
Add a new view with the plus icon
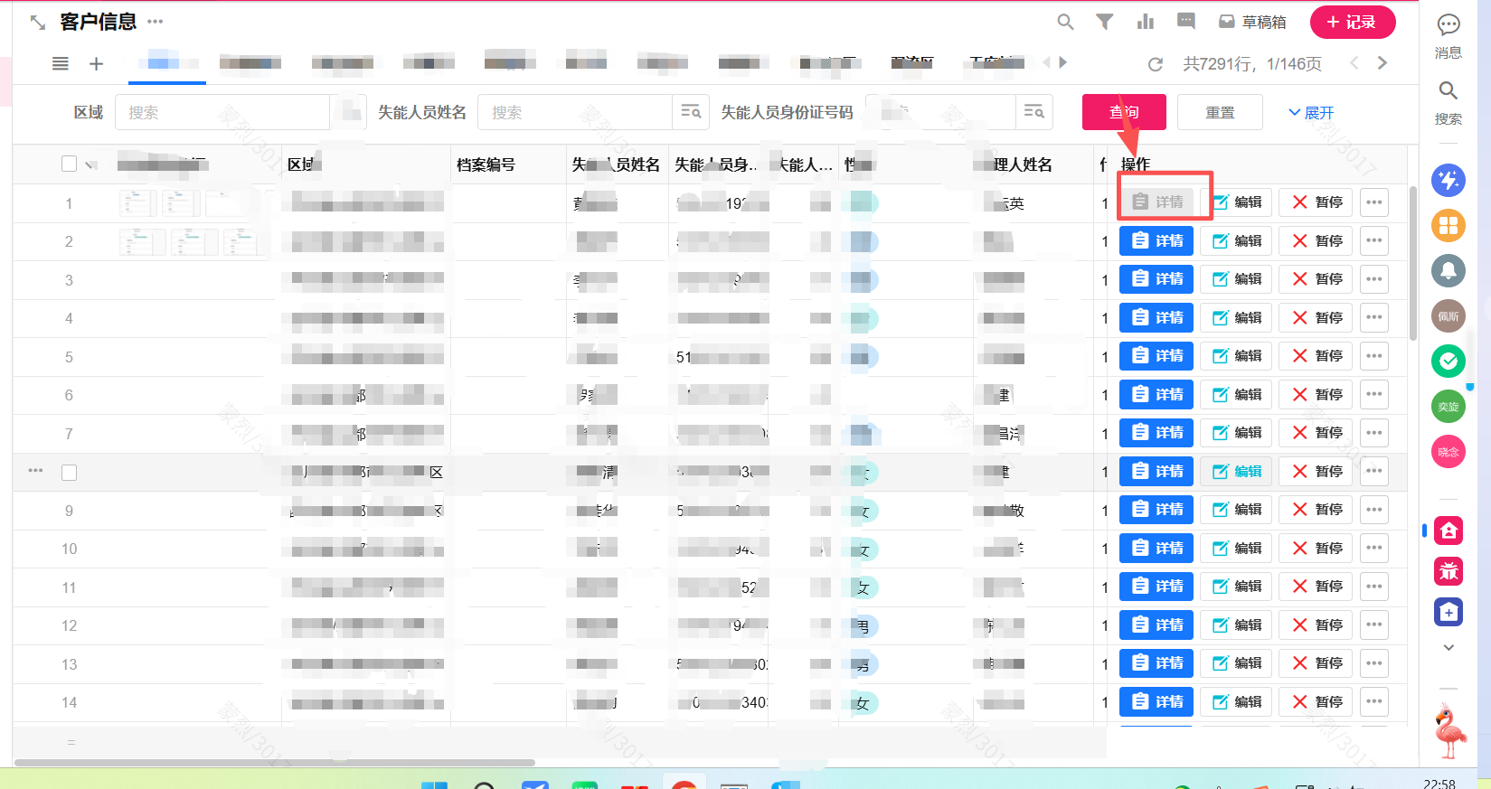coord(97,63)
